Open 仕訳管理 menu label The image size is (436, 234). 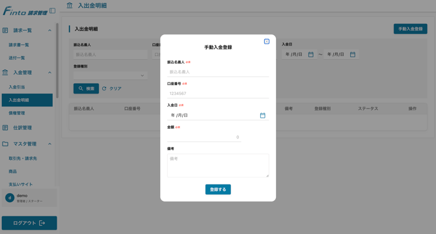coord(23,127)
